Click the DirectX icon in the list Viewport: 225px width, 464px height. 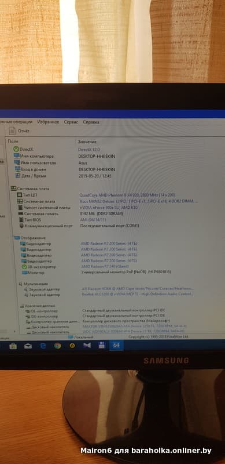pyautogui.click(x=16, y=150)
